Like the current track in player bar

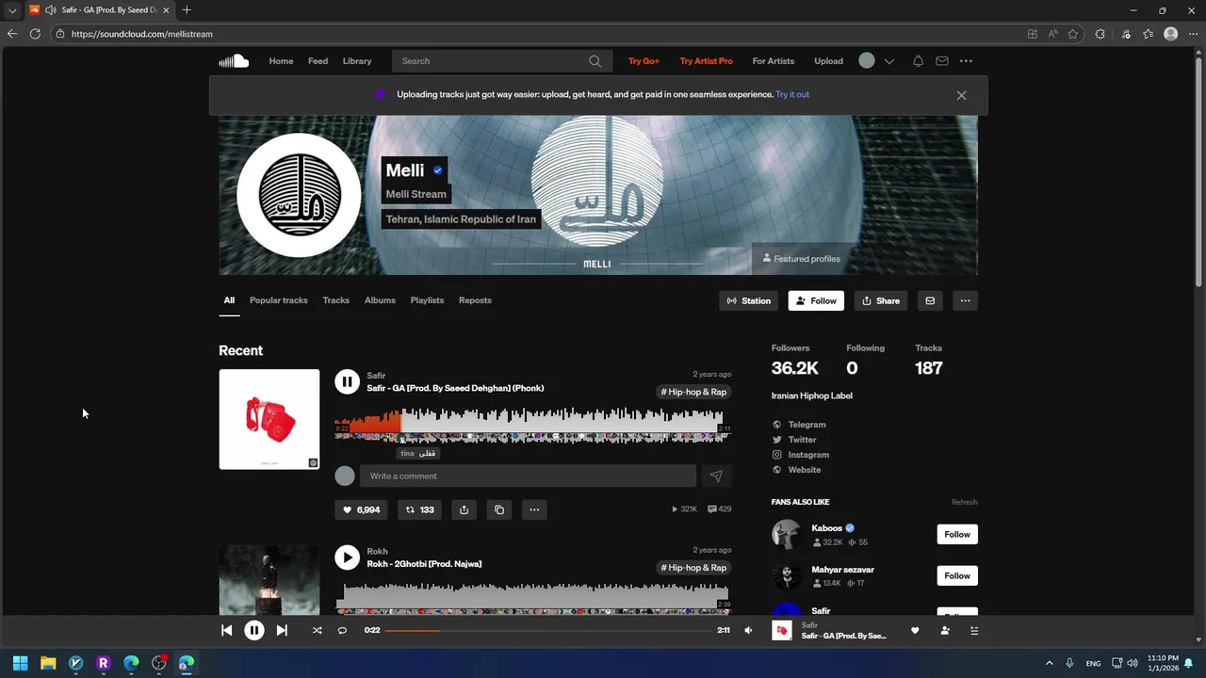click(x=914, y=631)
